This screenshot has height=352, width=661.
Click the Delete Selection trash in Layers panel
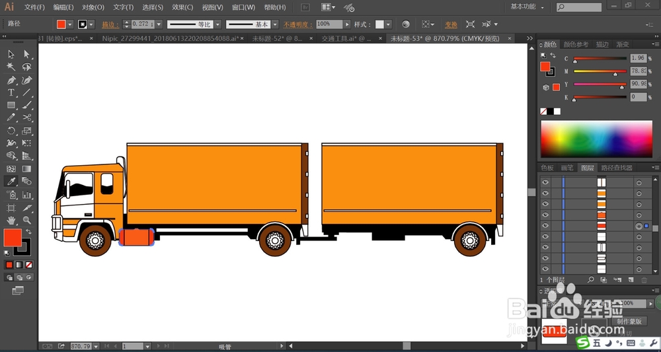tap(644, 279)
